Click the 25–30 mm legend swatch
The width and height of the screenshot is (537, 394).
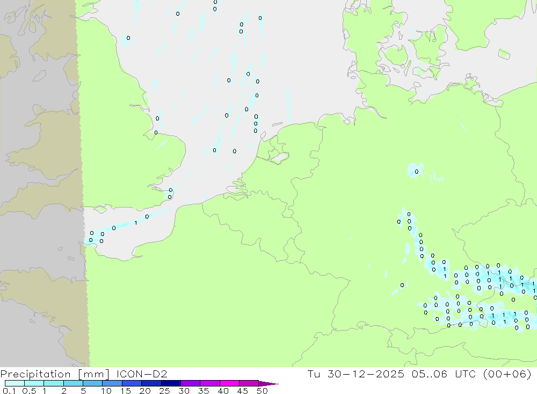coord(171,383)
